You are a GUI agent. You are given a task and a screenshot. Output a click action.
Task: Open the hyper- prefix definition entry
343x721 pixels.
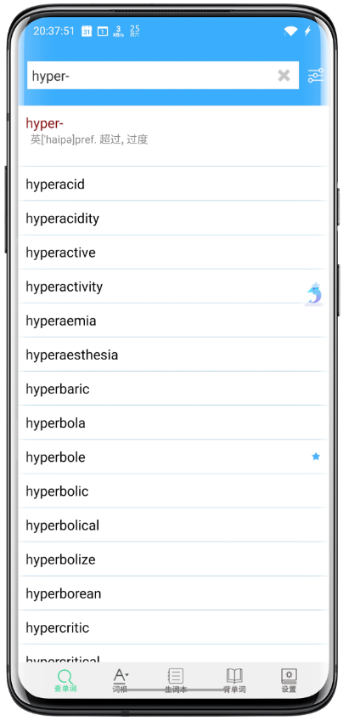(x=173, y=136)
